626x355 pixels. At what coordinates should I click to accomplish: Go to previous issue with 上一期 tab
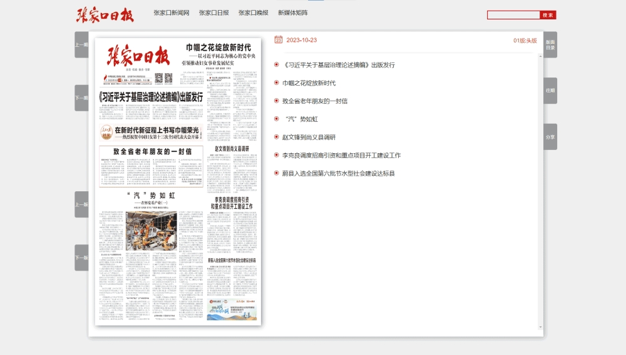(81, 44)
